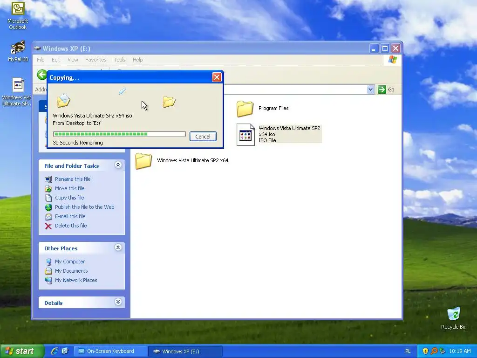Image resolution: width=477 pixels, height=358 pixels.
Task: Click the Move this file icon
Action: [x=48, y=189]
